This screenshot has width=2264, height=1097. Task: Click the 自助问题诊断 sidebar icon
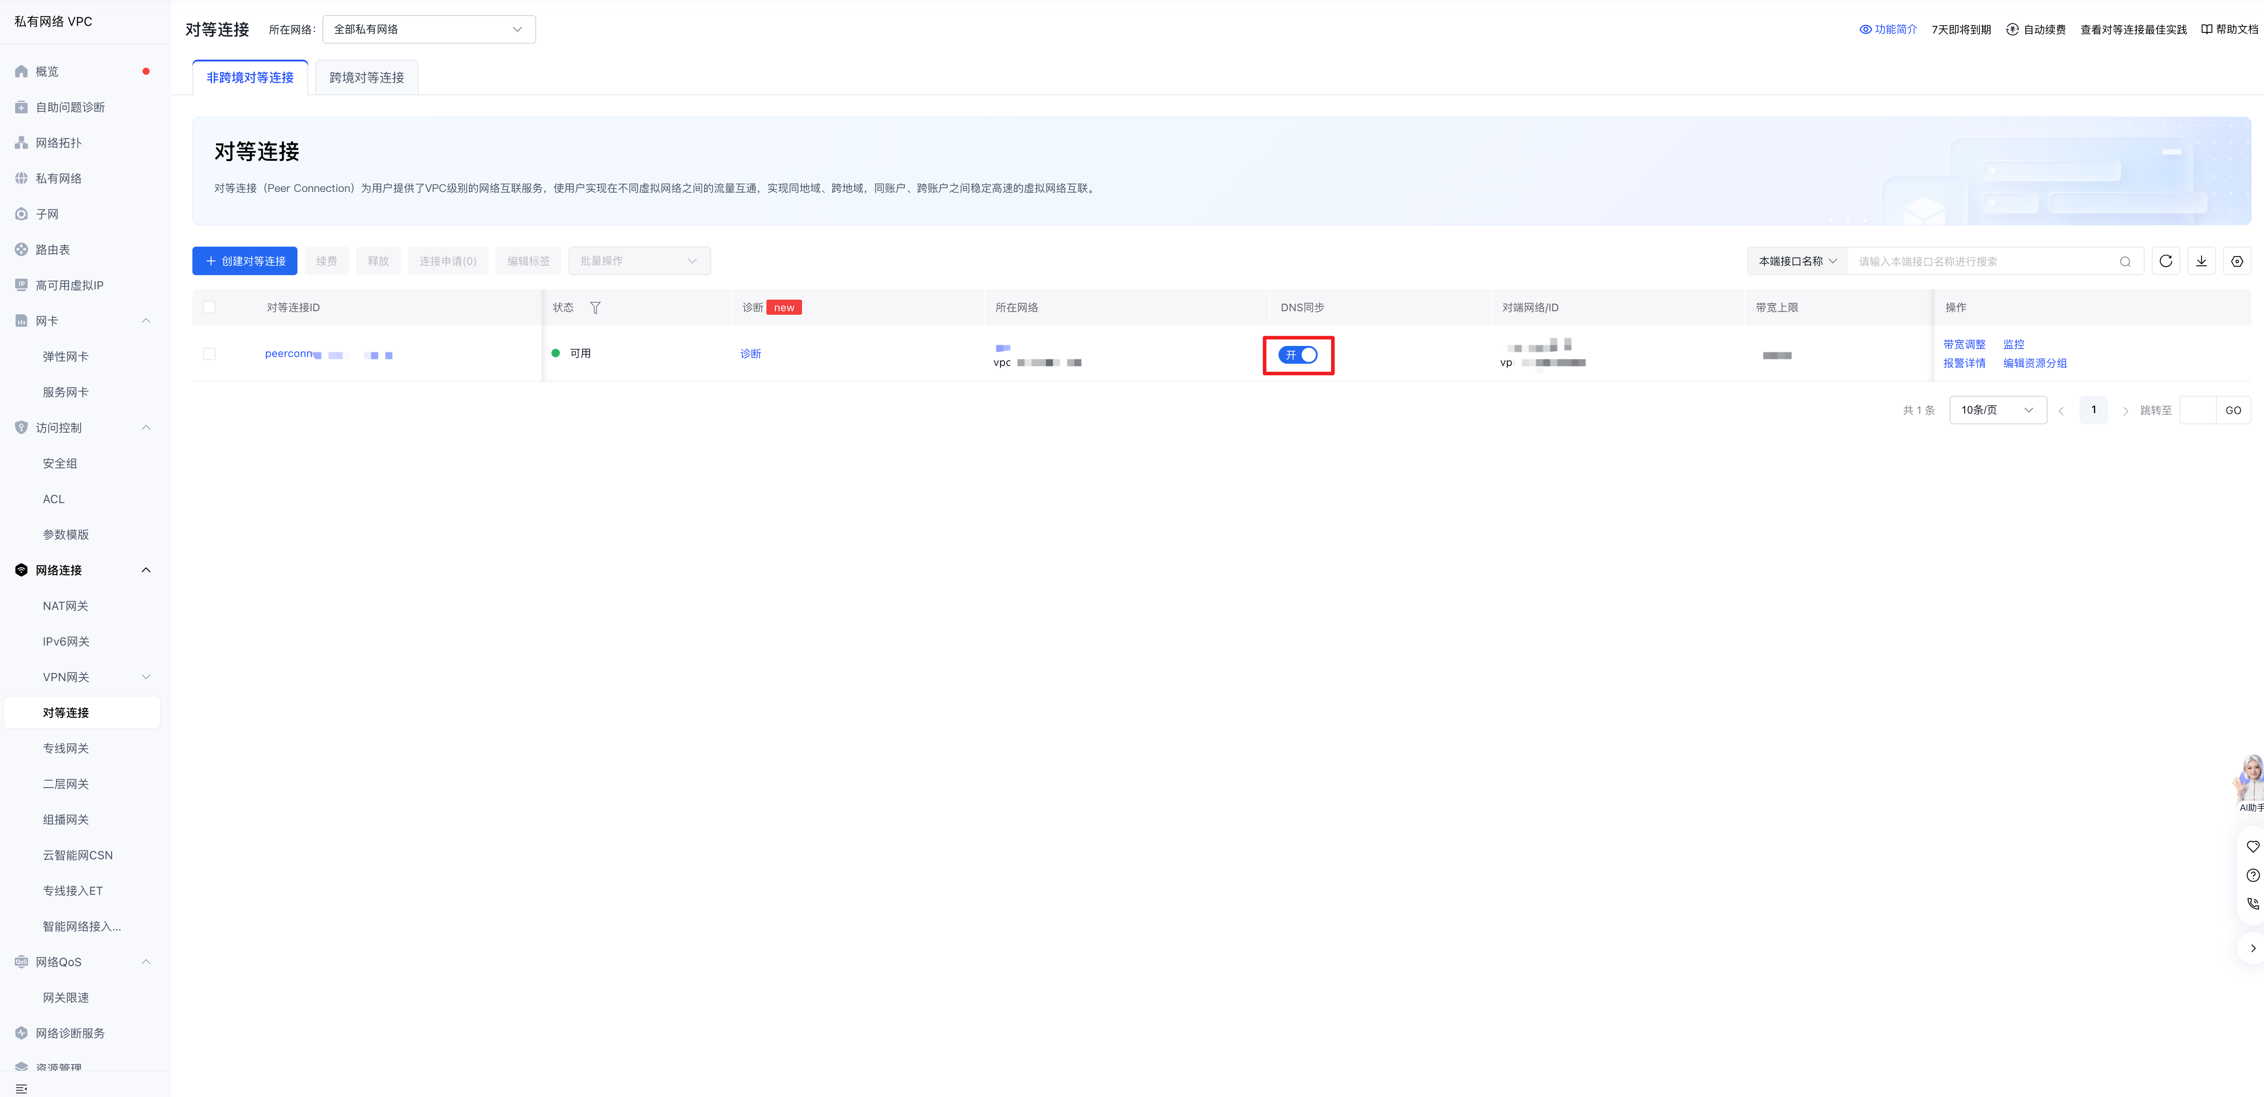[21, 107]
